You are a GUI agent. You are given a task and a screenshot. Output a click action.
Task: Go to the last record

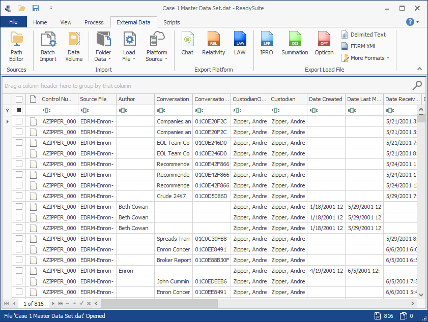pyautogui.click(x=61, y=303)
